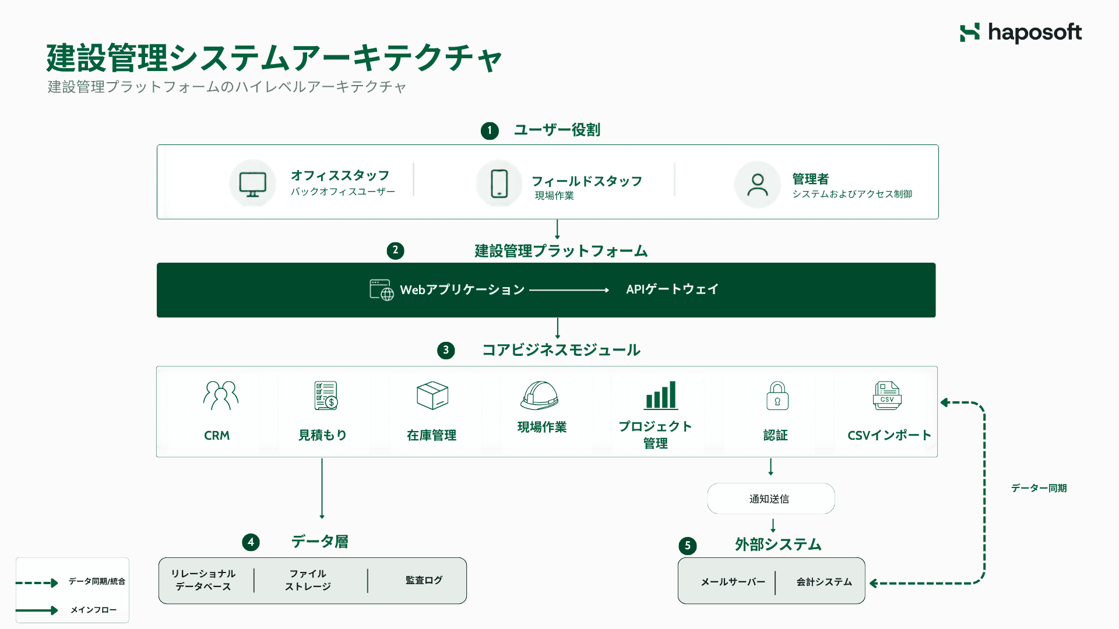
Task: Click the 外部システム section title
Action: click(x=778, y=545)
